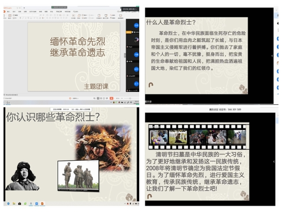Viewport: 282px width, 212px height.
Task: Open File Explorer from the taskbar
Action: tap(14, 204)
